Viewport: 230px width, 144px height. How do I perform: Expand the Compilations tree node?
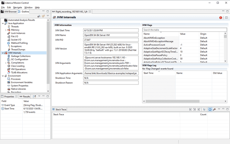[x=6, y=63]
